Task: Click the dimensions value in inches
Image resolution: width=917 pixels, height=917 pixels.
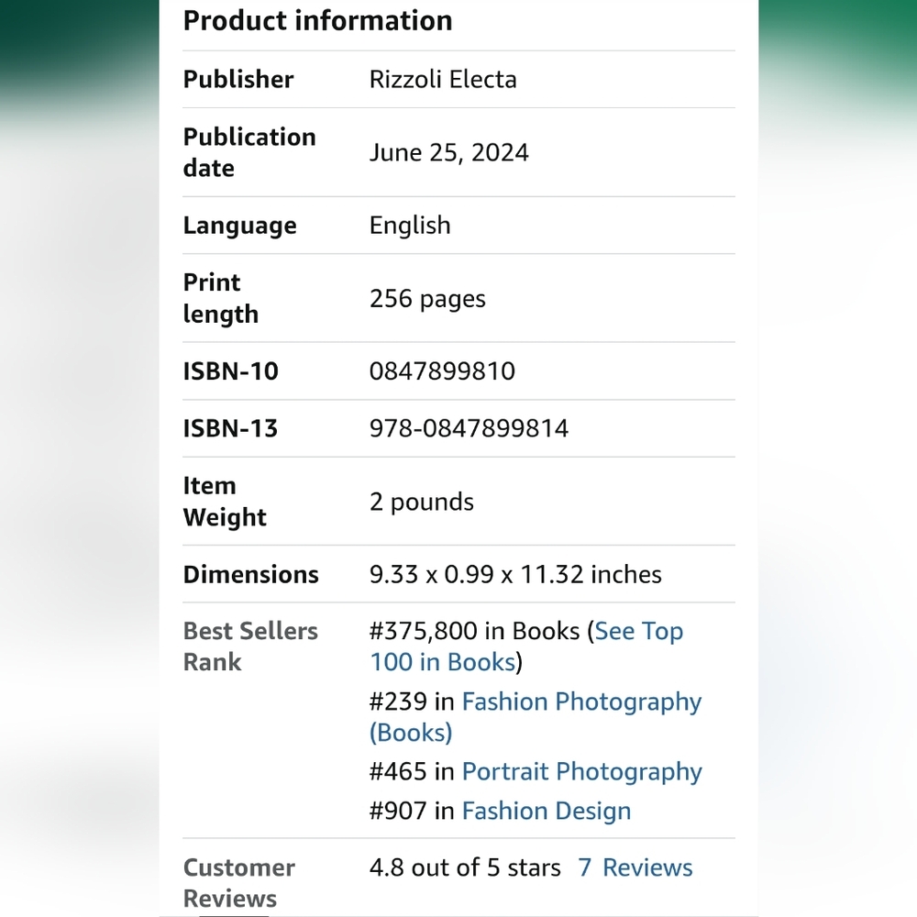Action: click(x=515, y=574)
